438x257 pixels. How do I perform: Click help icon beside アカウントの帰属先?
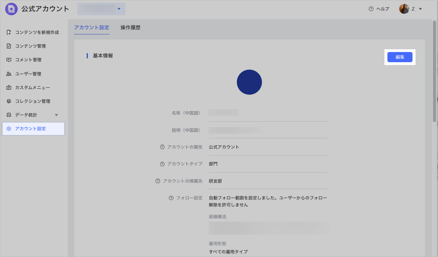tap(158, 181)
